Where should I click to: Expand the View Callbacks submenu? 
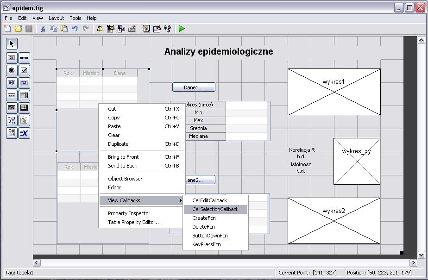[142, 200]
